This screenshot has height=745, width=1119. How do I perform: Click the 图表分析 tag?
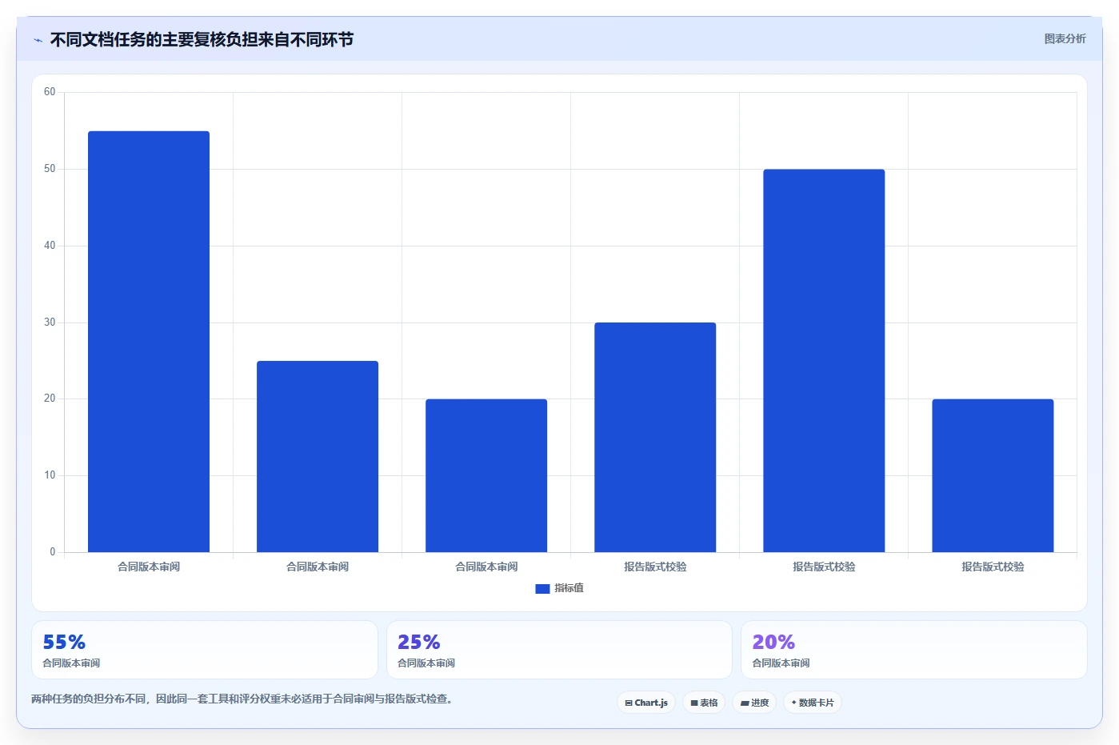point(1065,38)
